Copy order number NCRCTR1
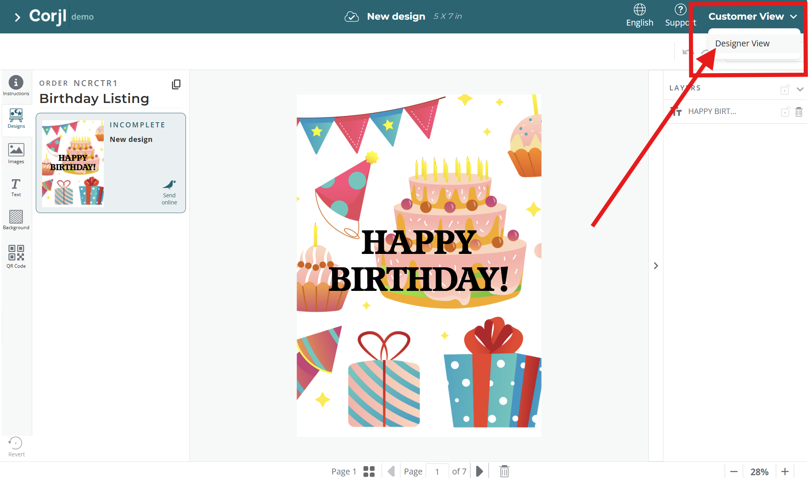This screenshot has height=478, width=808. click(x=176, y=84)
